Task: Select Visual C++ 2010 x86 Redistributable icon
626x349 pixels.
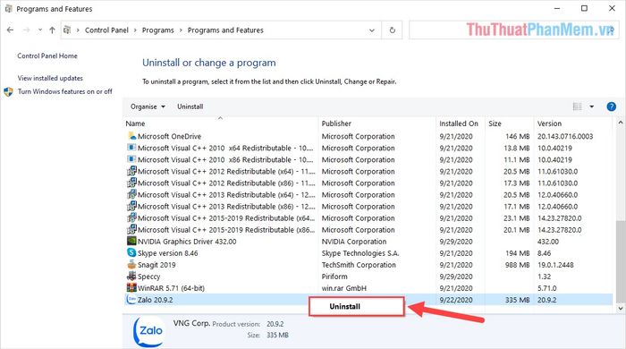Action: [x=131, y=159]
